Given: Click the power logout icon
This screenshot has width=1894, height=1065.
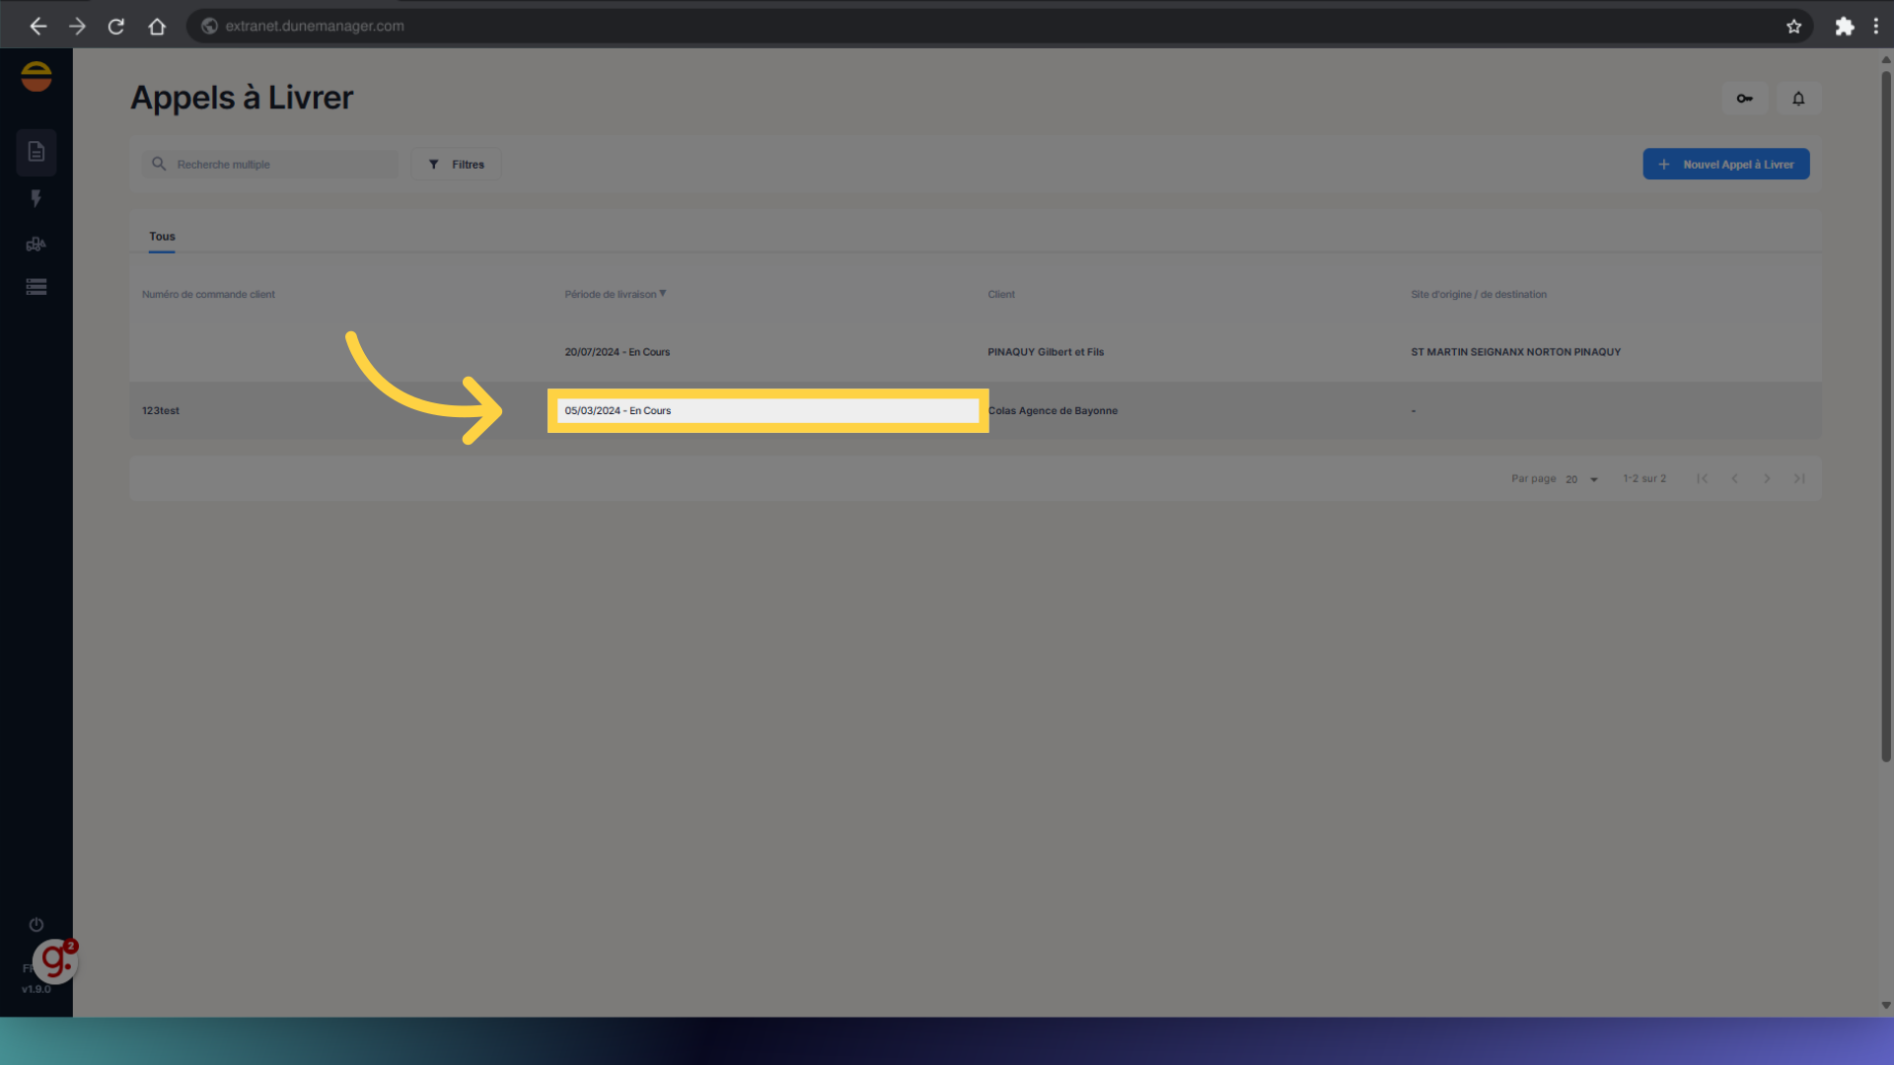Looking at the screenshot, I should pos(36,924).
